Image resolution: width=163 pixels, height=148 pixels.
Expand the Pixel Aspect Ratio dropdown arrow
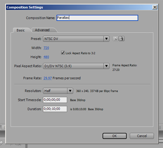(106, 66)
